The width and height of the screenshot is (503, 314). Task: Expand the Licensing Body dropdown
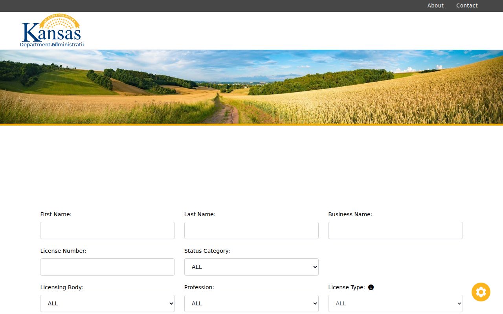(107, 303)
